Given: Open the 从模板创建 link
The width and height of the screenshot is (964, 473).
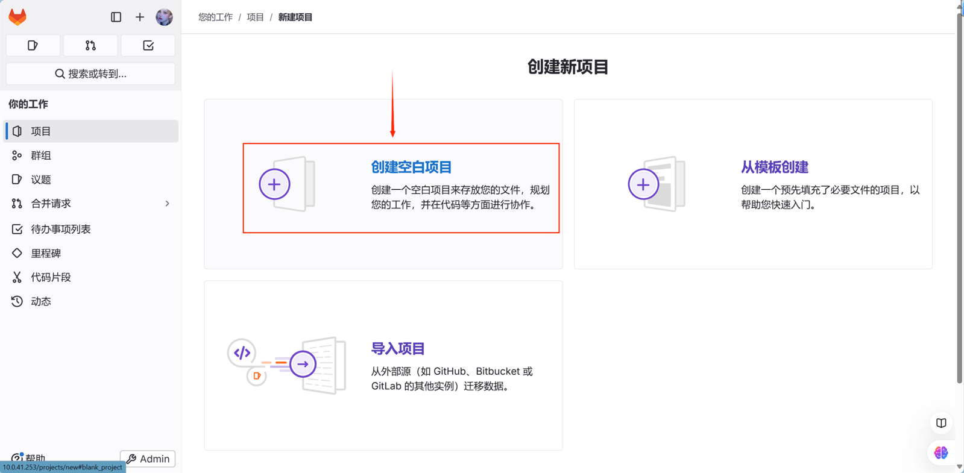Looking at the screenshot, I should pyautogui.click(x=774, y=167).
